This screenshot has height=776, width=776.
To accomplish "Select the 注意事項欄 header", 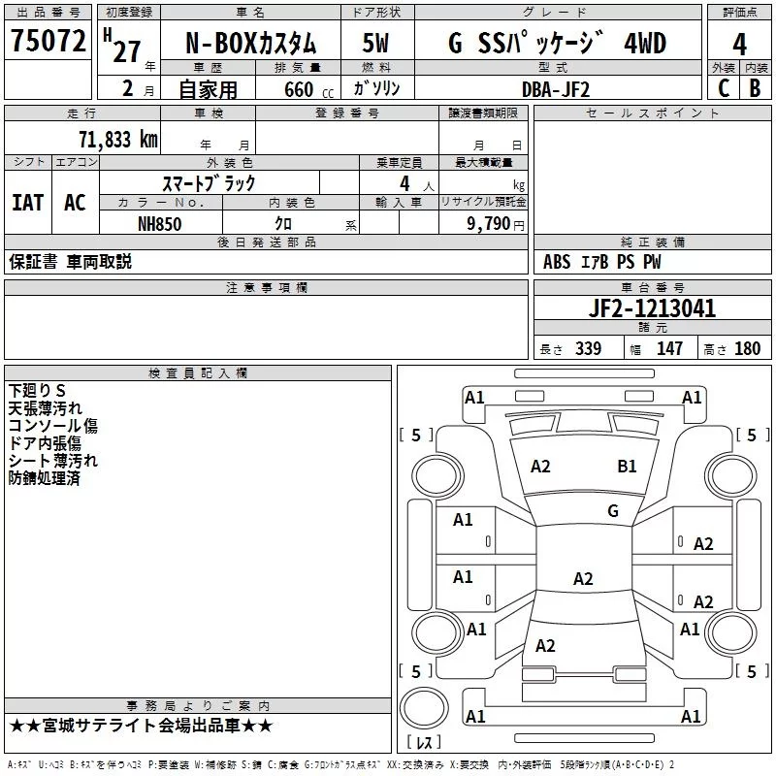I will tap(266, 288).
